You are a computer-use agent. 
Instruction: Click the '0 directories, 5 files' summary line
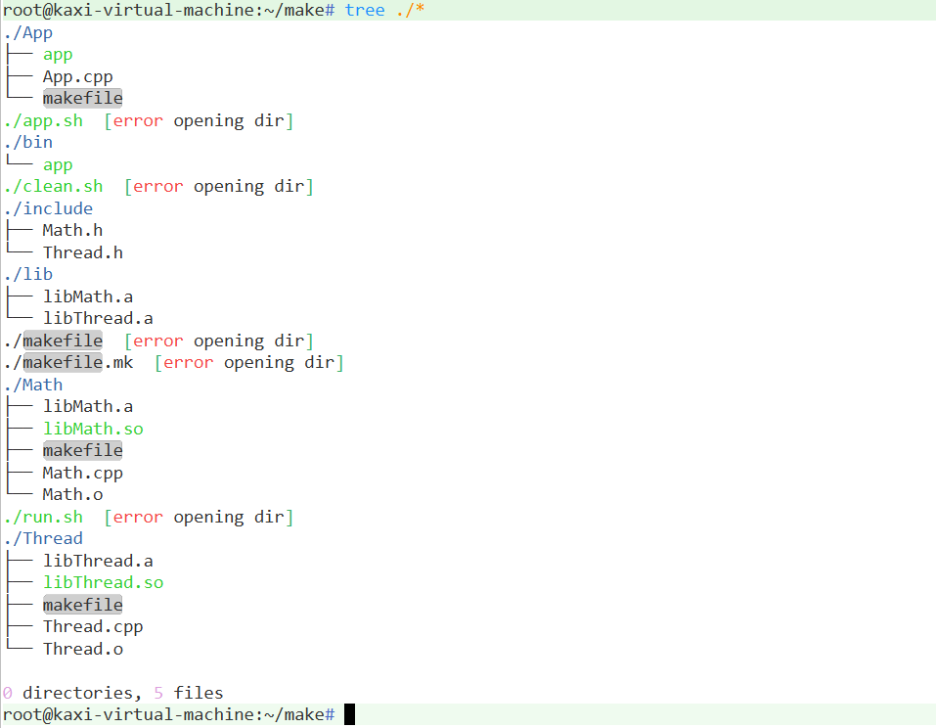point(112,693)
